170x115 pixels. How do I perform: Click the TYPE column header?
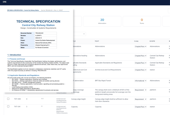click(x=136, y=41)
